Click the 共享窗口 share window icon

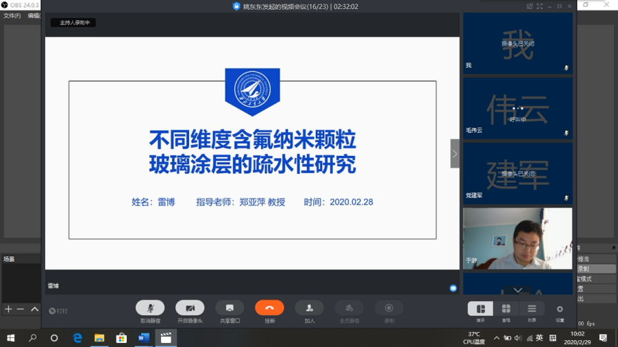pyautogui.click(x=230, y=308)
